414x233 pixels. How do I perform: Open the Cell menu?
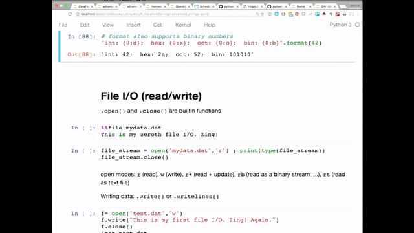[158, 25]
